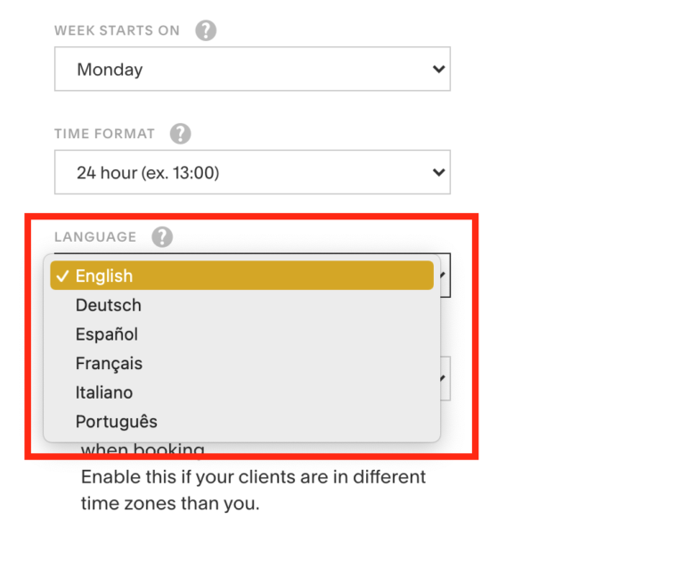Viewport: 677px width, 585px height.
Task: Click the Language field label
Action: click(95, 237)
